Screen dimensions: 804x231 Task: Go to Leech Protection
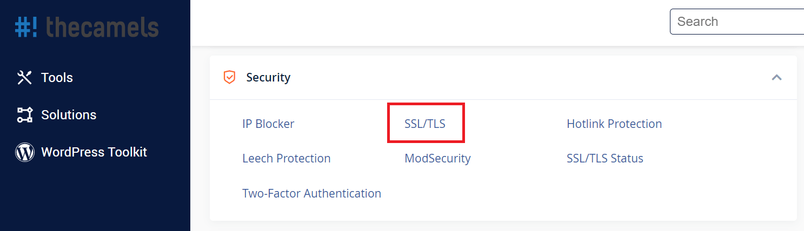(x=287, y=158)
